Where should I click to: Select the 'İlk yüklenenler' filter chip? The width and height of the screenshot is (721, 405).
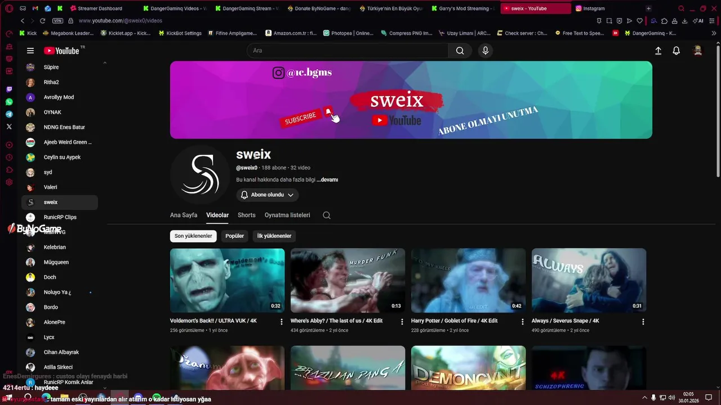click(x=274, y=236)
